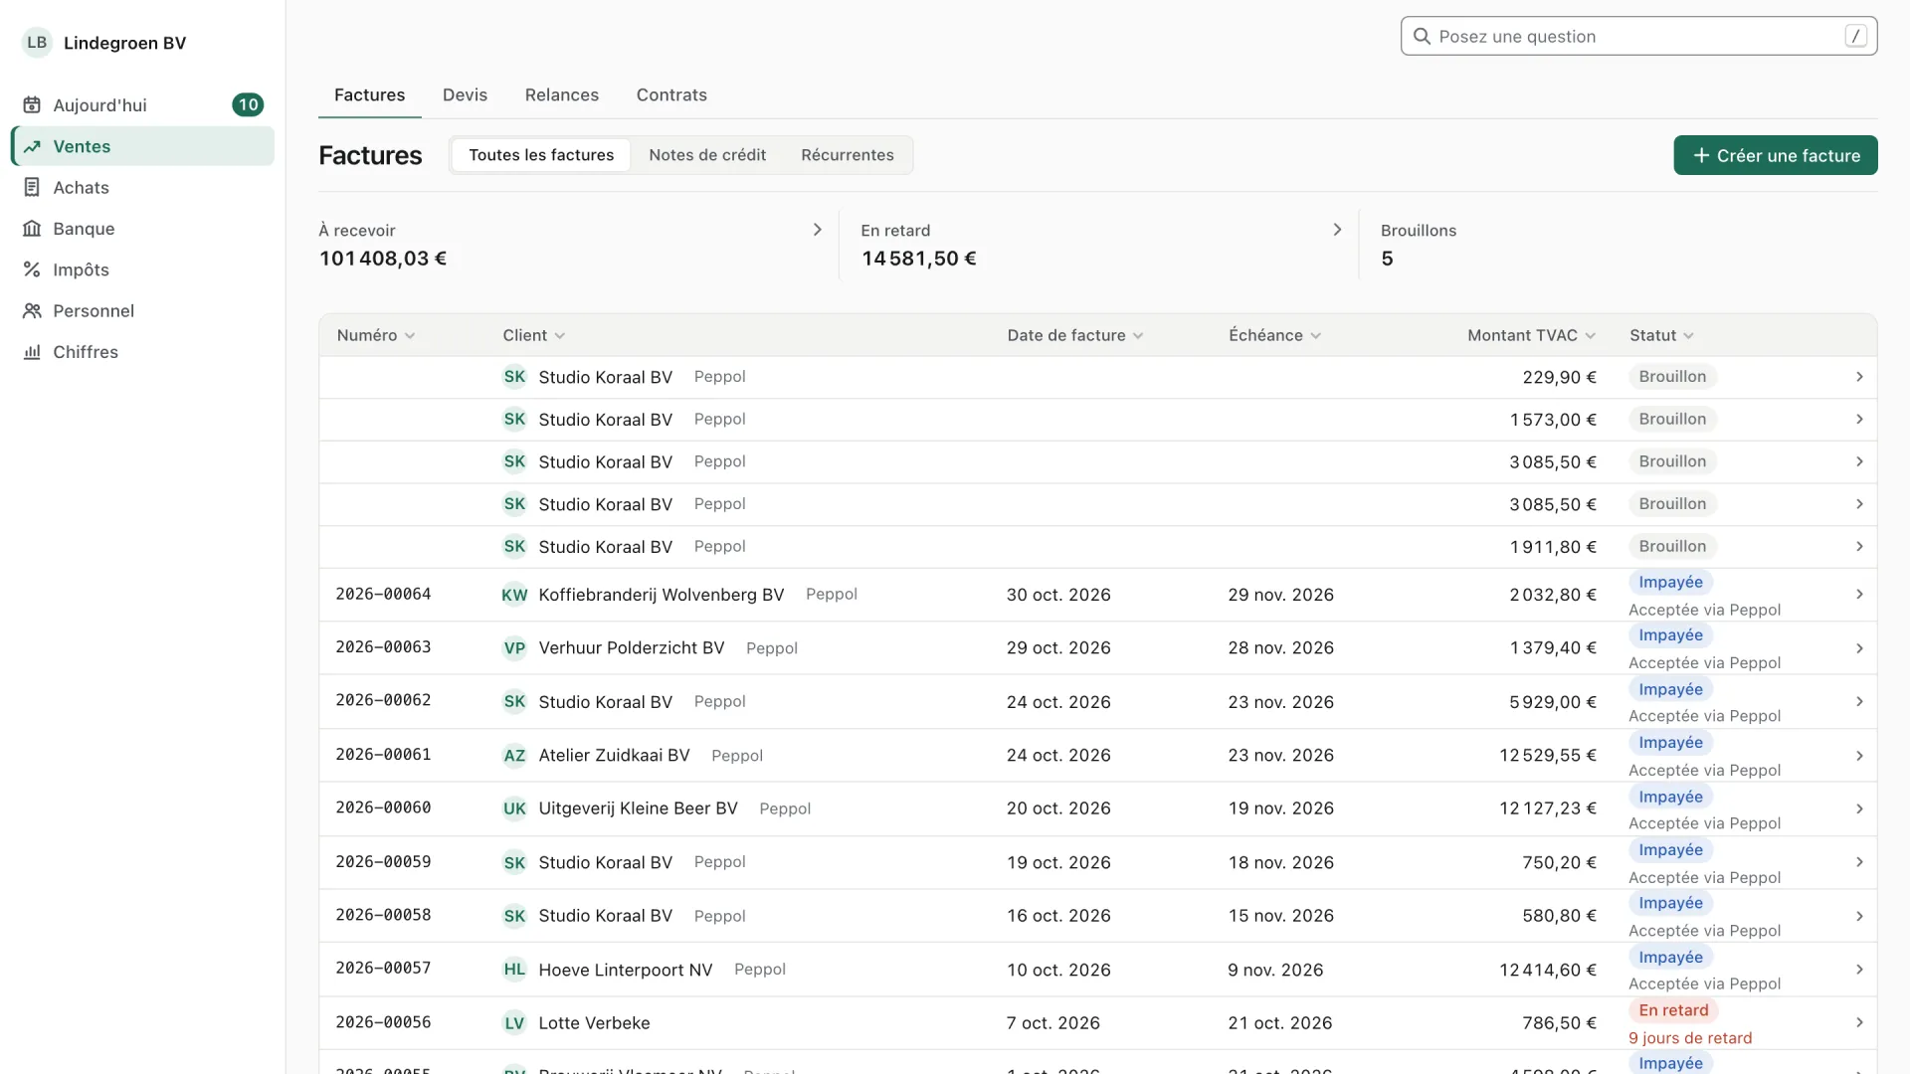Open the Montant TVAC column sort

(x=1531, y=336)
